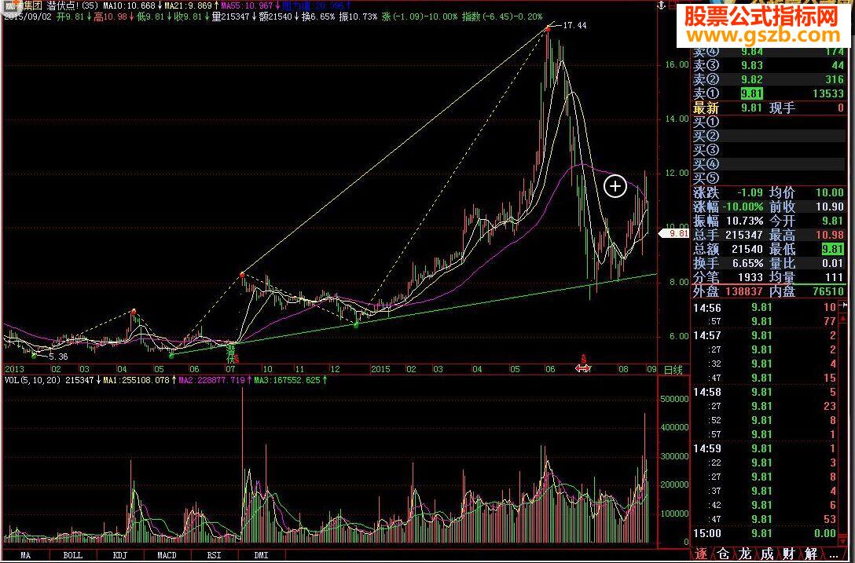855x563 pixels.
Task: Click the anchor icon at chart top-right
Action: 660,6
